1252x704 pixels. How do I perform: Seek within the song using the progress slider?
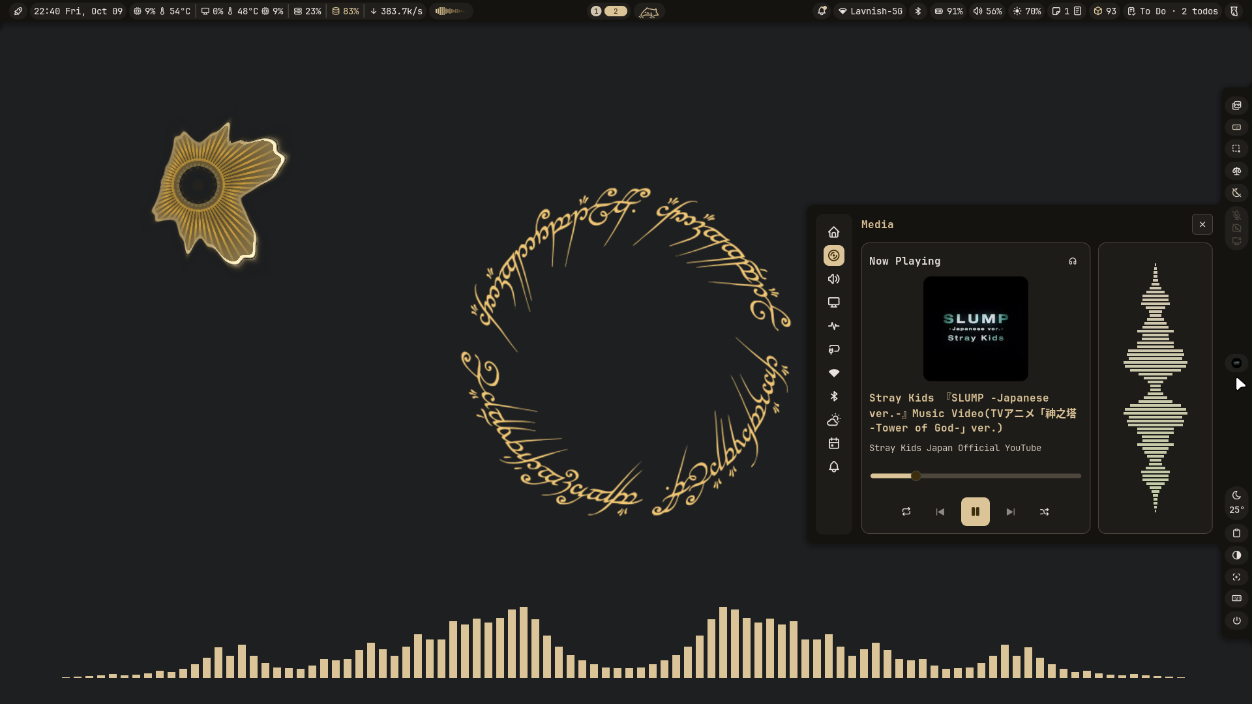(x=976, y=476)
